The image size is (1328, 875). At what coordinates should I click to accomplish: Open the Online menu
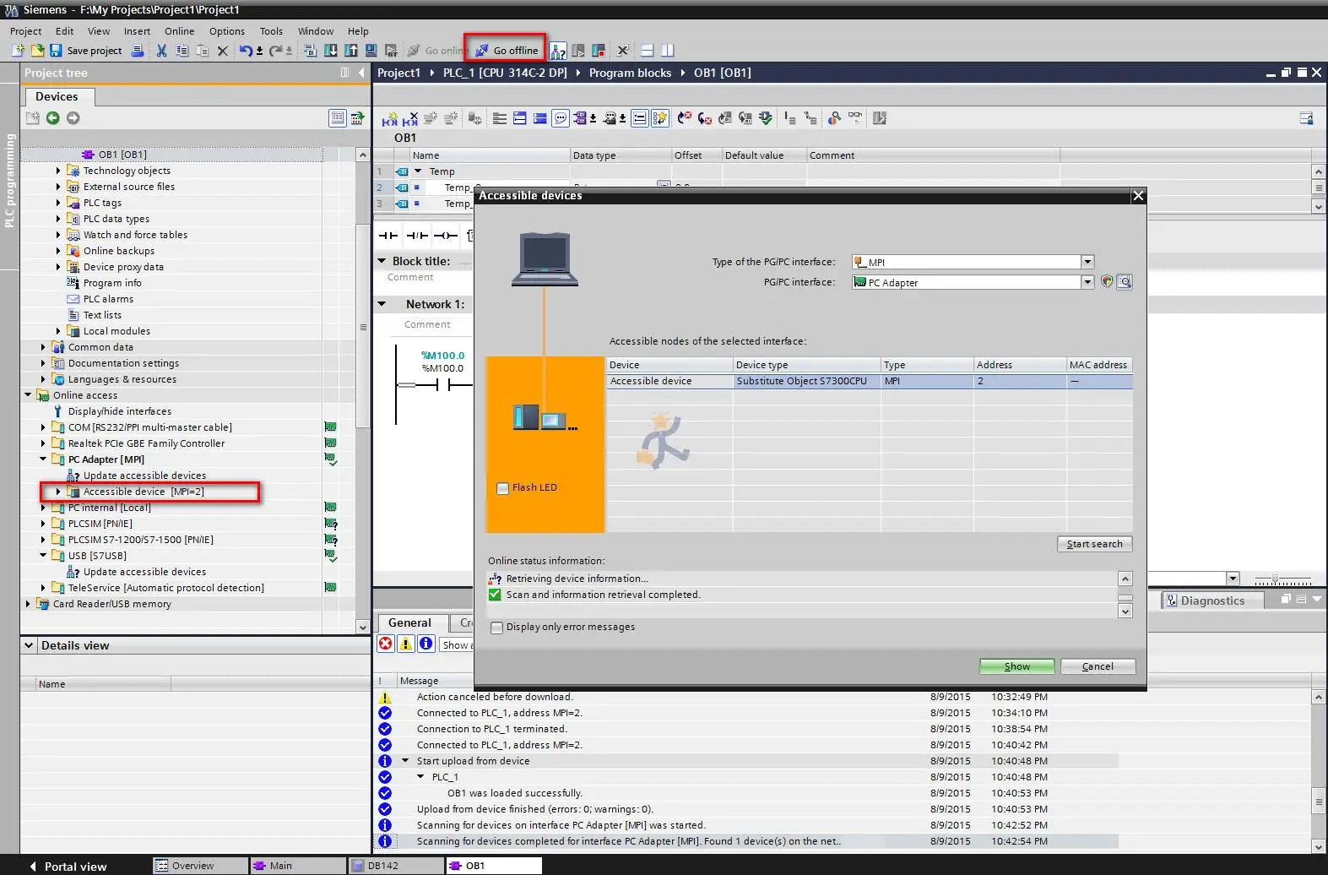[179, 31]
